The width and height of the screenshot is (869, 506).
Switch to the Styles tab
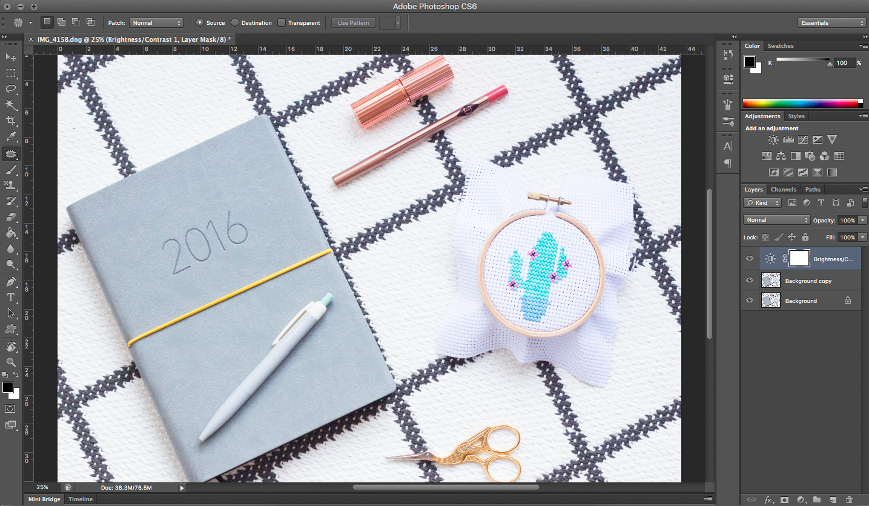pos(796,116)
